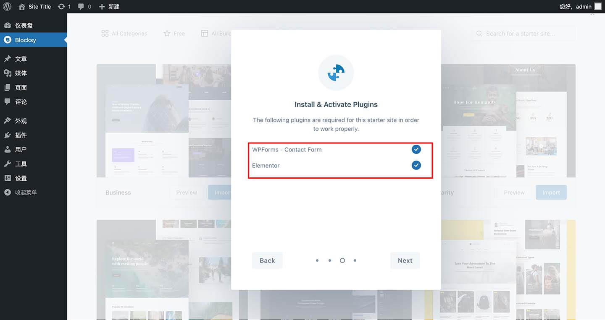
Task: Select the Blocksy sidebar menu item
Action: (34, 40)
